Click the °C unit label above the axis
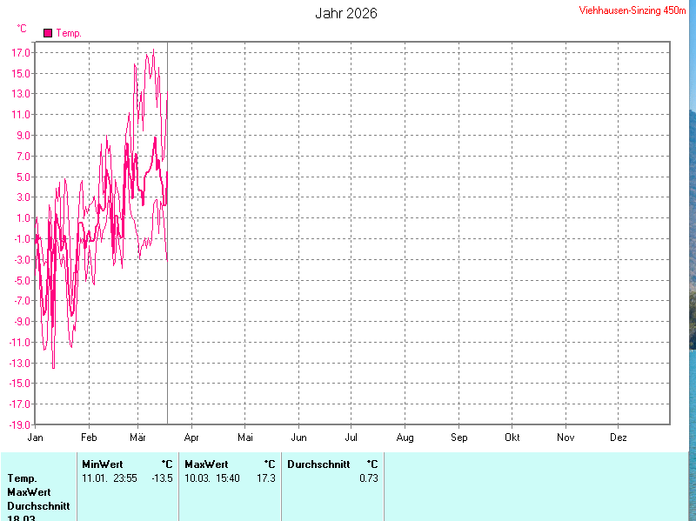 [x=22, y=29]
